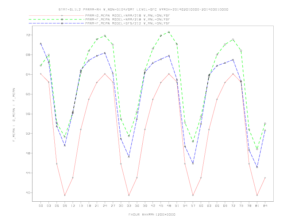Click the y-axis tick label 52
Image resolution: width=289 pixels, height=224 pixels.
pyautogui.click(x=28, y=134)
